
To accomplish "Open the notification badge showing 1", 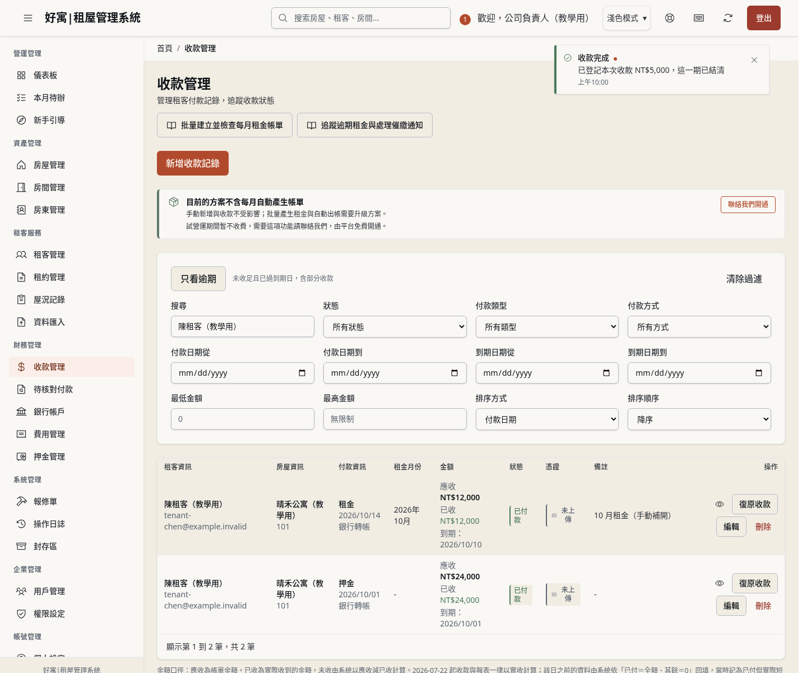I will tap(465, 20).
